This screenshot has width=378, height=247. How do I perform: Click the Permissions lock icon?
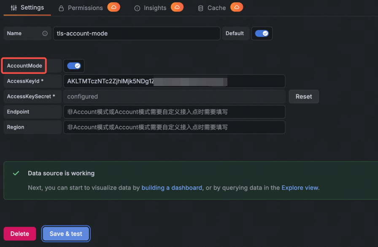point(61,8)
